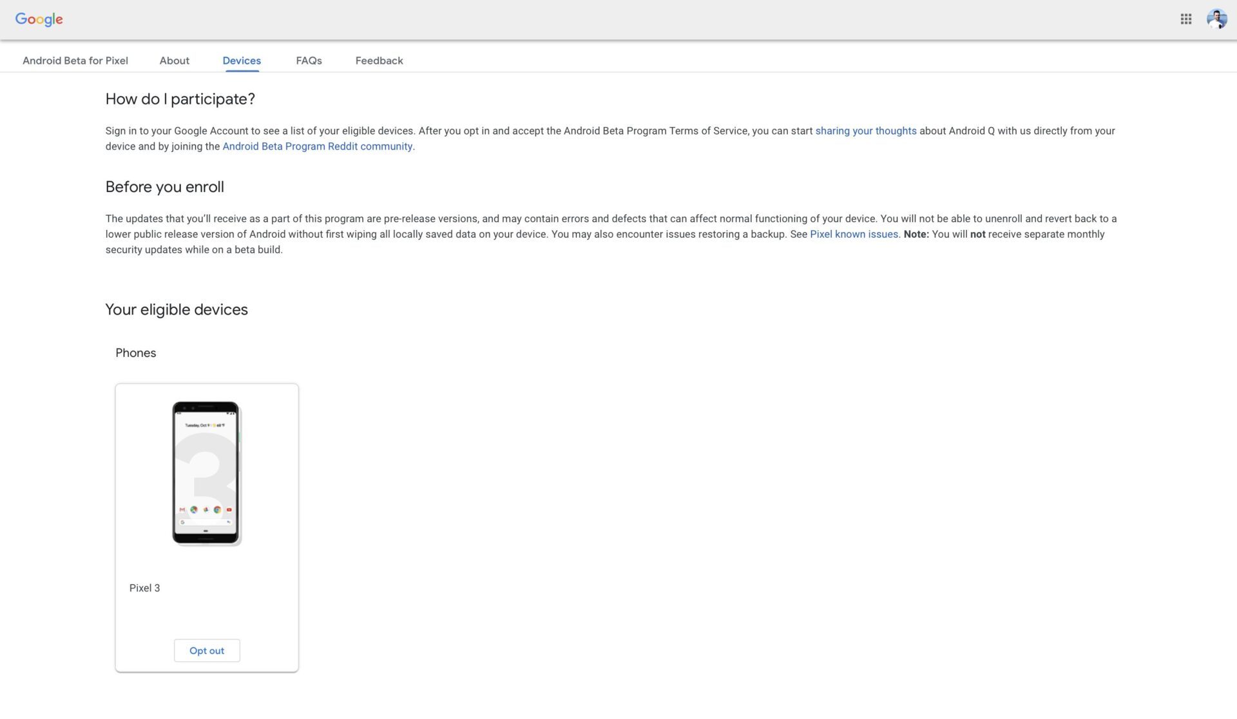Follow the sharing your thoughts link
This screenshot has width=1237, height=719.
tap(866, 131)
